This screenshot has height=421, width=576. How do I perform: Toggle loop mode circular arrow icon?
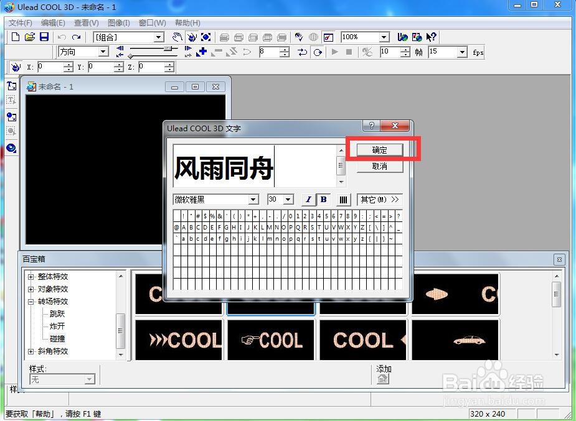click(318, 52)
